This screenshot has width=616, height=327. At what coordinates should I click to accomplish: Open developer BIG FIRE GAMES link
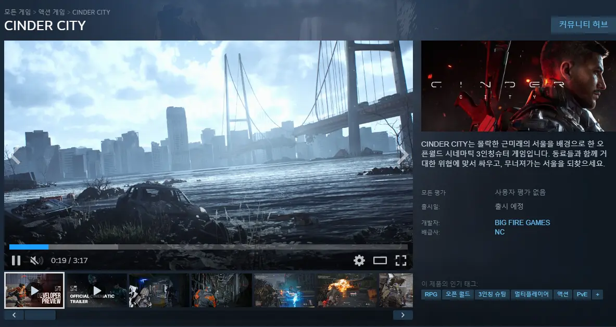pos(522,223)
